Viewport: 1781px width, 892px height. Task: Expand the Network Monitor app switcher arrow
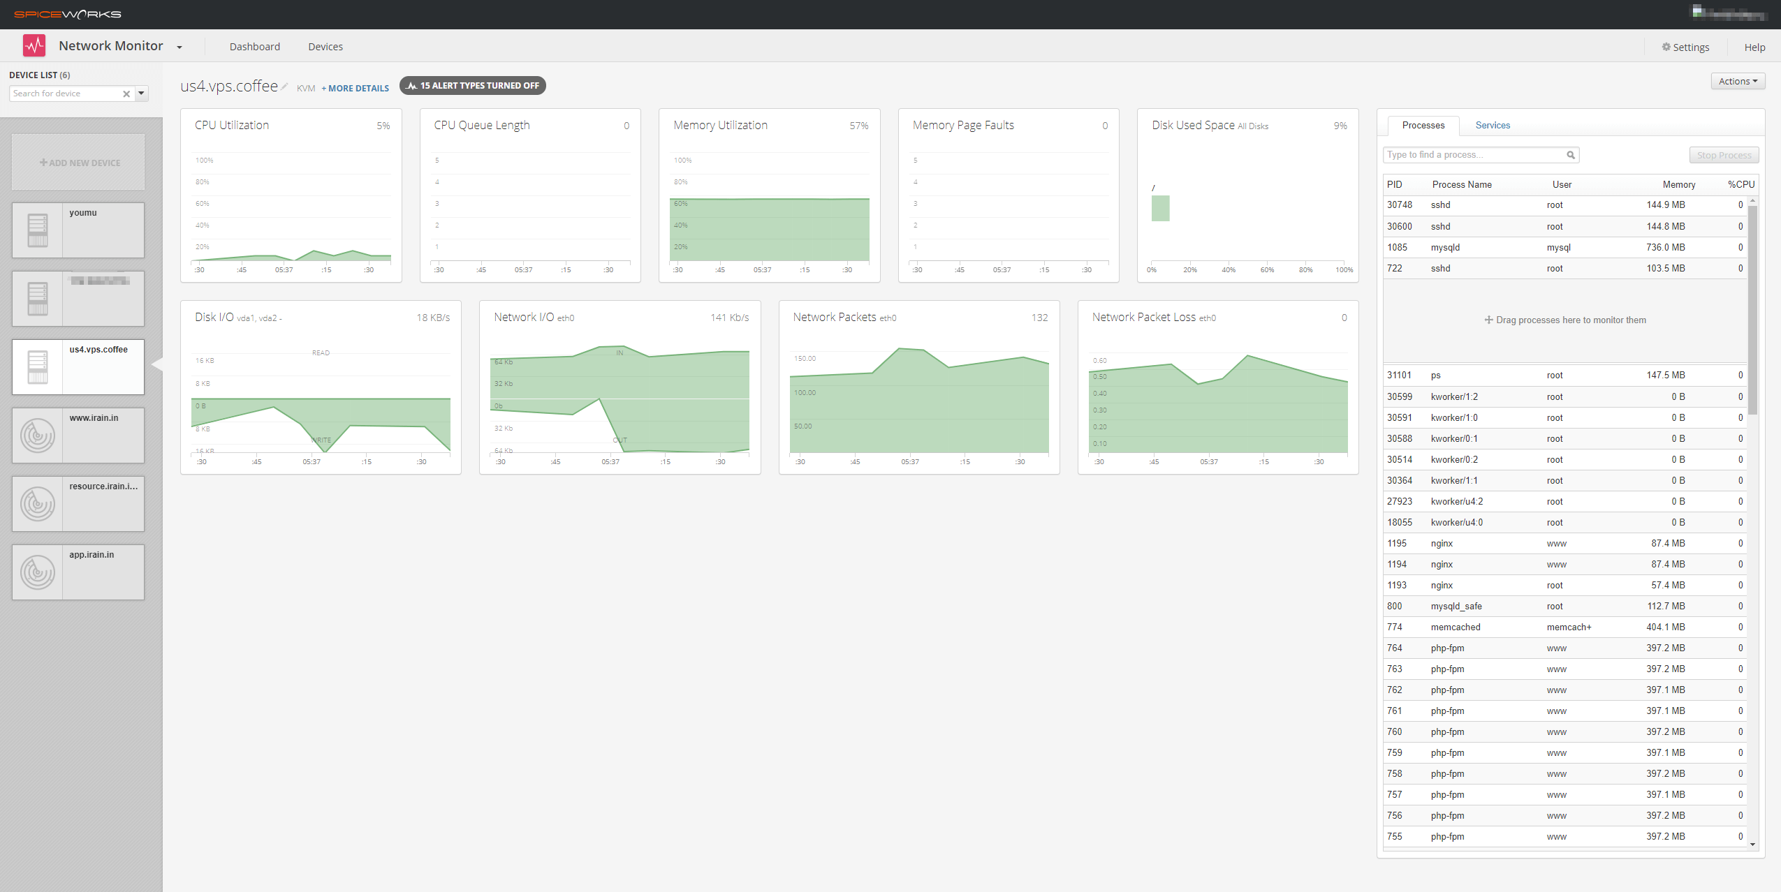point(179,47)
